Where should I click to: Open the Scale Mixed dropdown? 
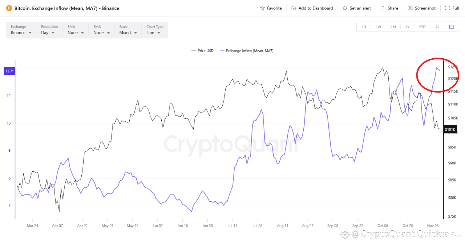[x=128, y=33]
